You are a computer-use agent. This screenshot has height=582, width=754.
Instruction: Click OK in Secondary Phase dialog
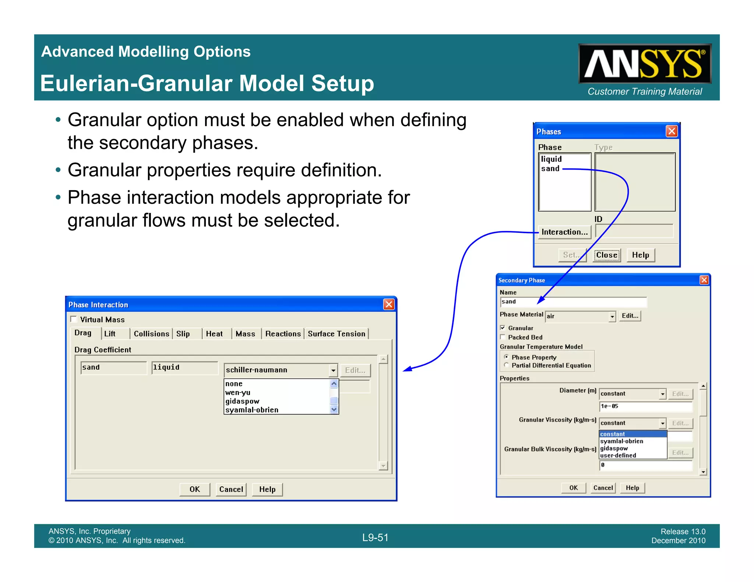574,488
